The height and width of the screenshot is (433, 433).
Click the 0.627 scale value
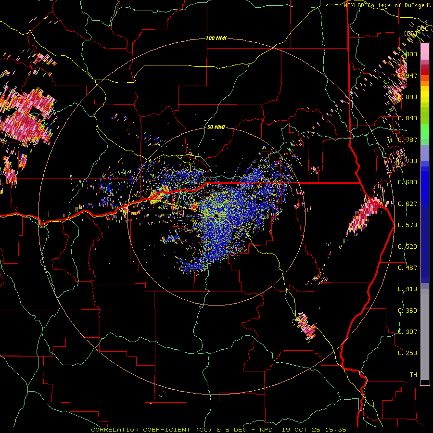point(408,204)
